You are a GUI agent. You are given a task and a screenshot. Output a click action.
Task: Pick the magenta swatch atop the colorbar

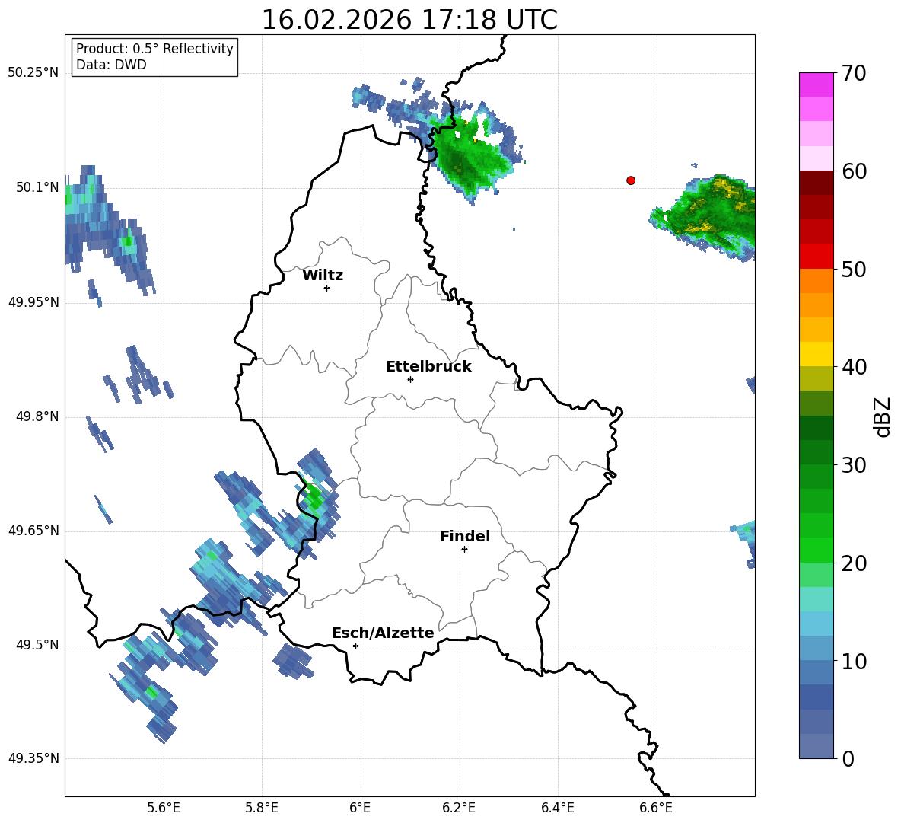point(816,85)
